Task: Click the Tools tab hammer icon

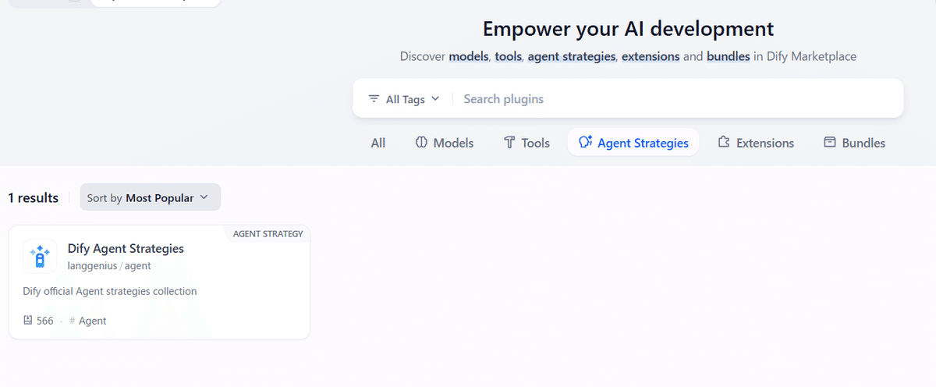Action: [x=509, y=143]
